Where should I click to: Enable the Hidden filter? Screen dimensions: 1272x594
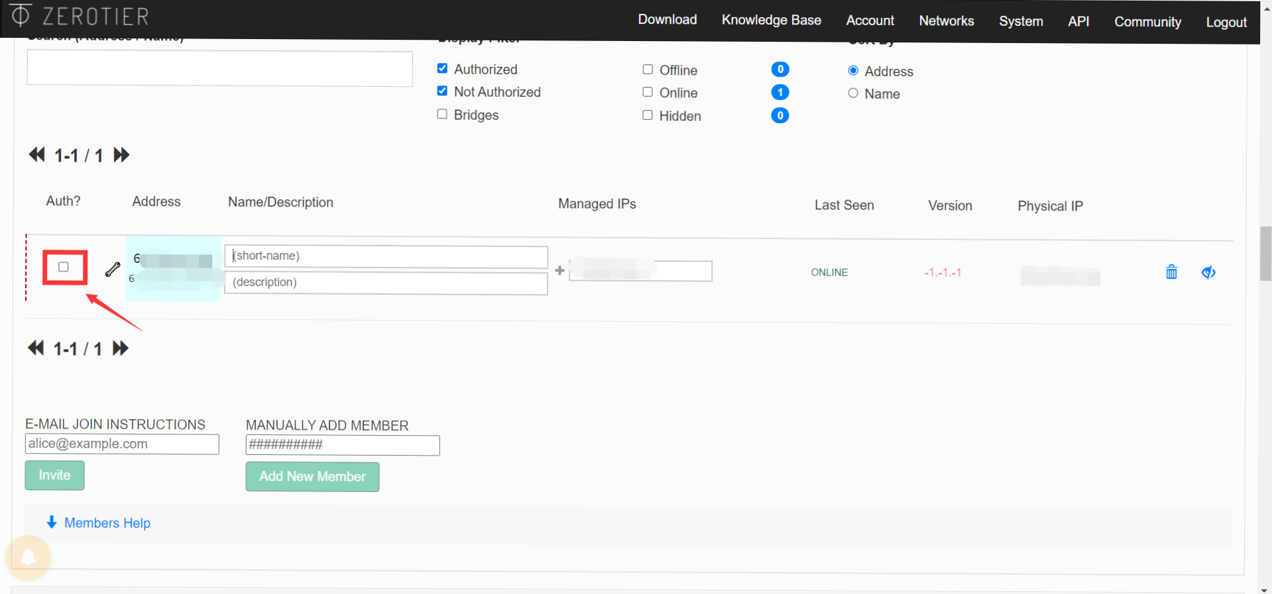pos(648,115)
